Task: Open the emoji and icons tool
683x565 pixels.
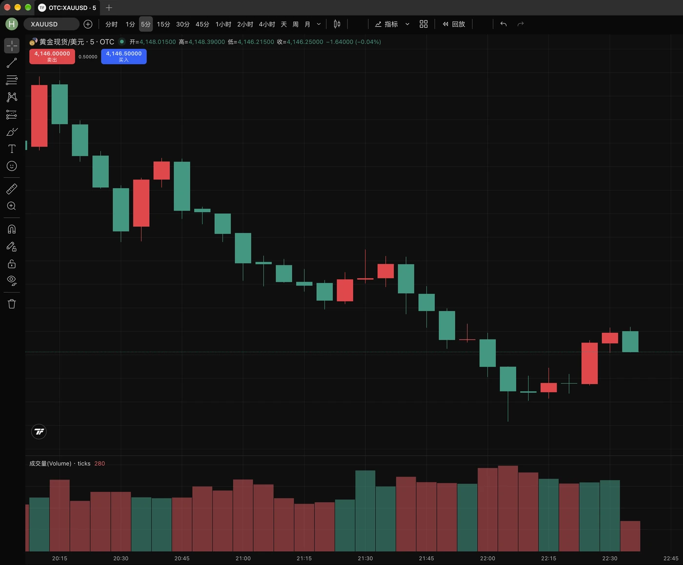Action: (12, 166)
